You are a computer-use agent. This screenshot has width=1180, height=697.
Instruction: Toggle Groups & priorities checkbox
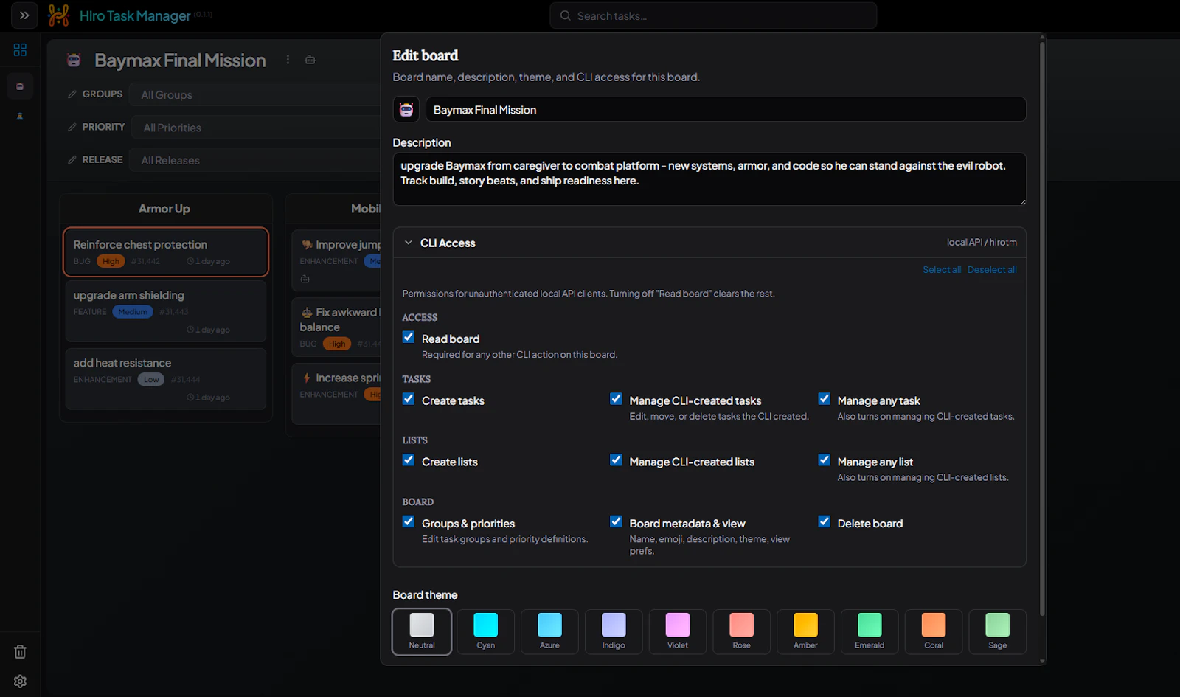pyautogui.click(x=409, y=521)
